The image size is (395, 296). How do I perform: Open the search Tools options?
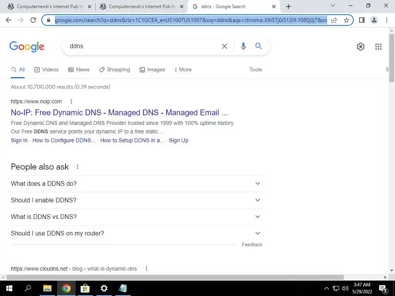255,70
